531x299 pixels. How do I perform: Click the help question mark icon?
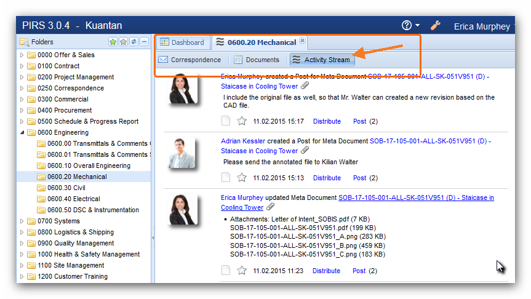(406, 26)
